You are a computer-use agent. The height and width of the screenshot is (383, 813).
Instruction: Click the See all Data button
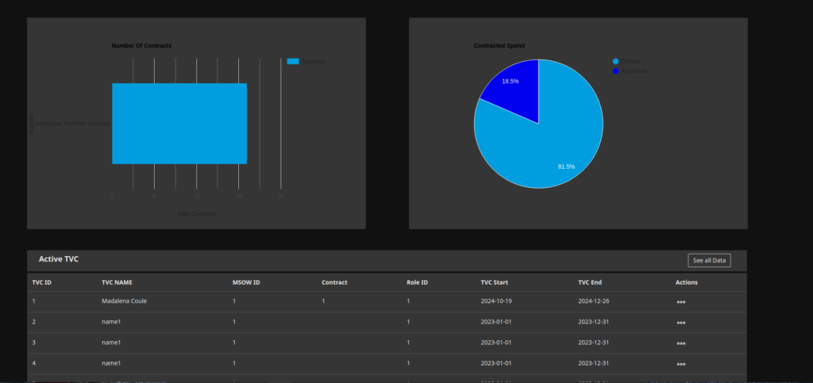pos(708,260)
